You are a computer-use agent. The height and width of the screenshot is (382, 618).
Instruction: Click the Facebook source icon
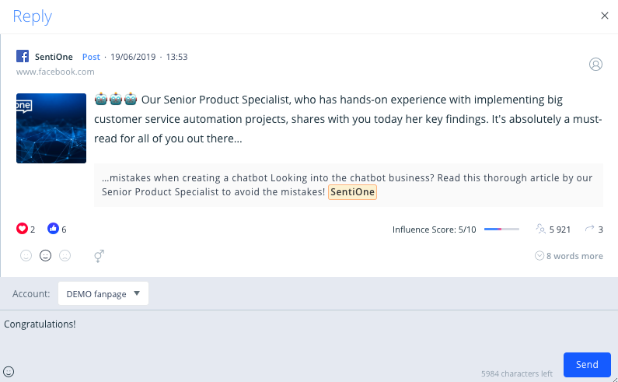23,57
